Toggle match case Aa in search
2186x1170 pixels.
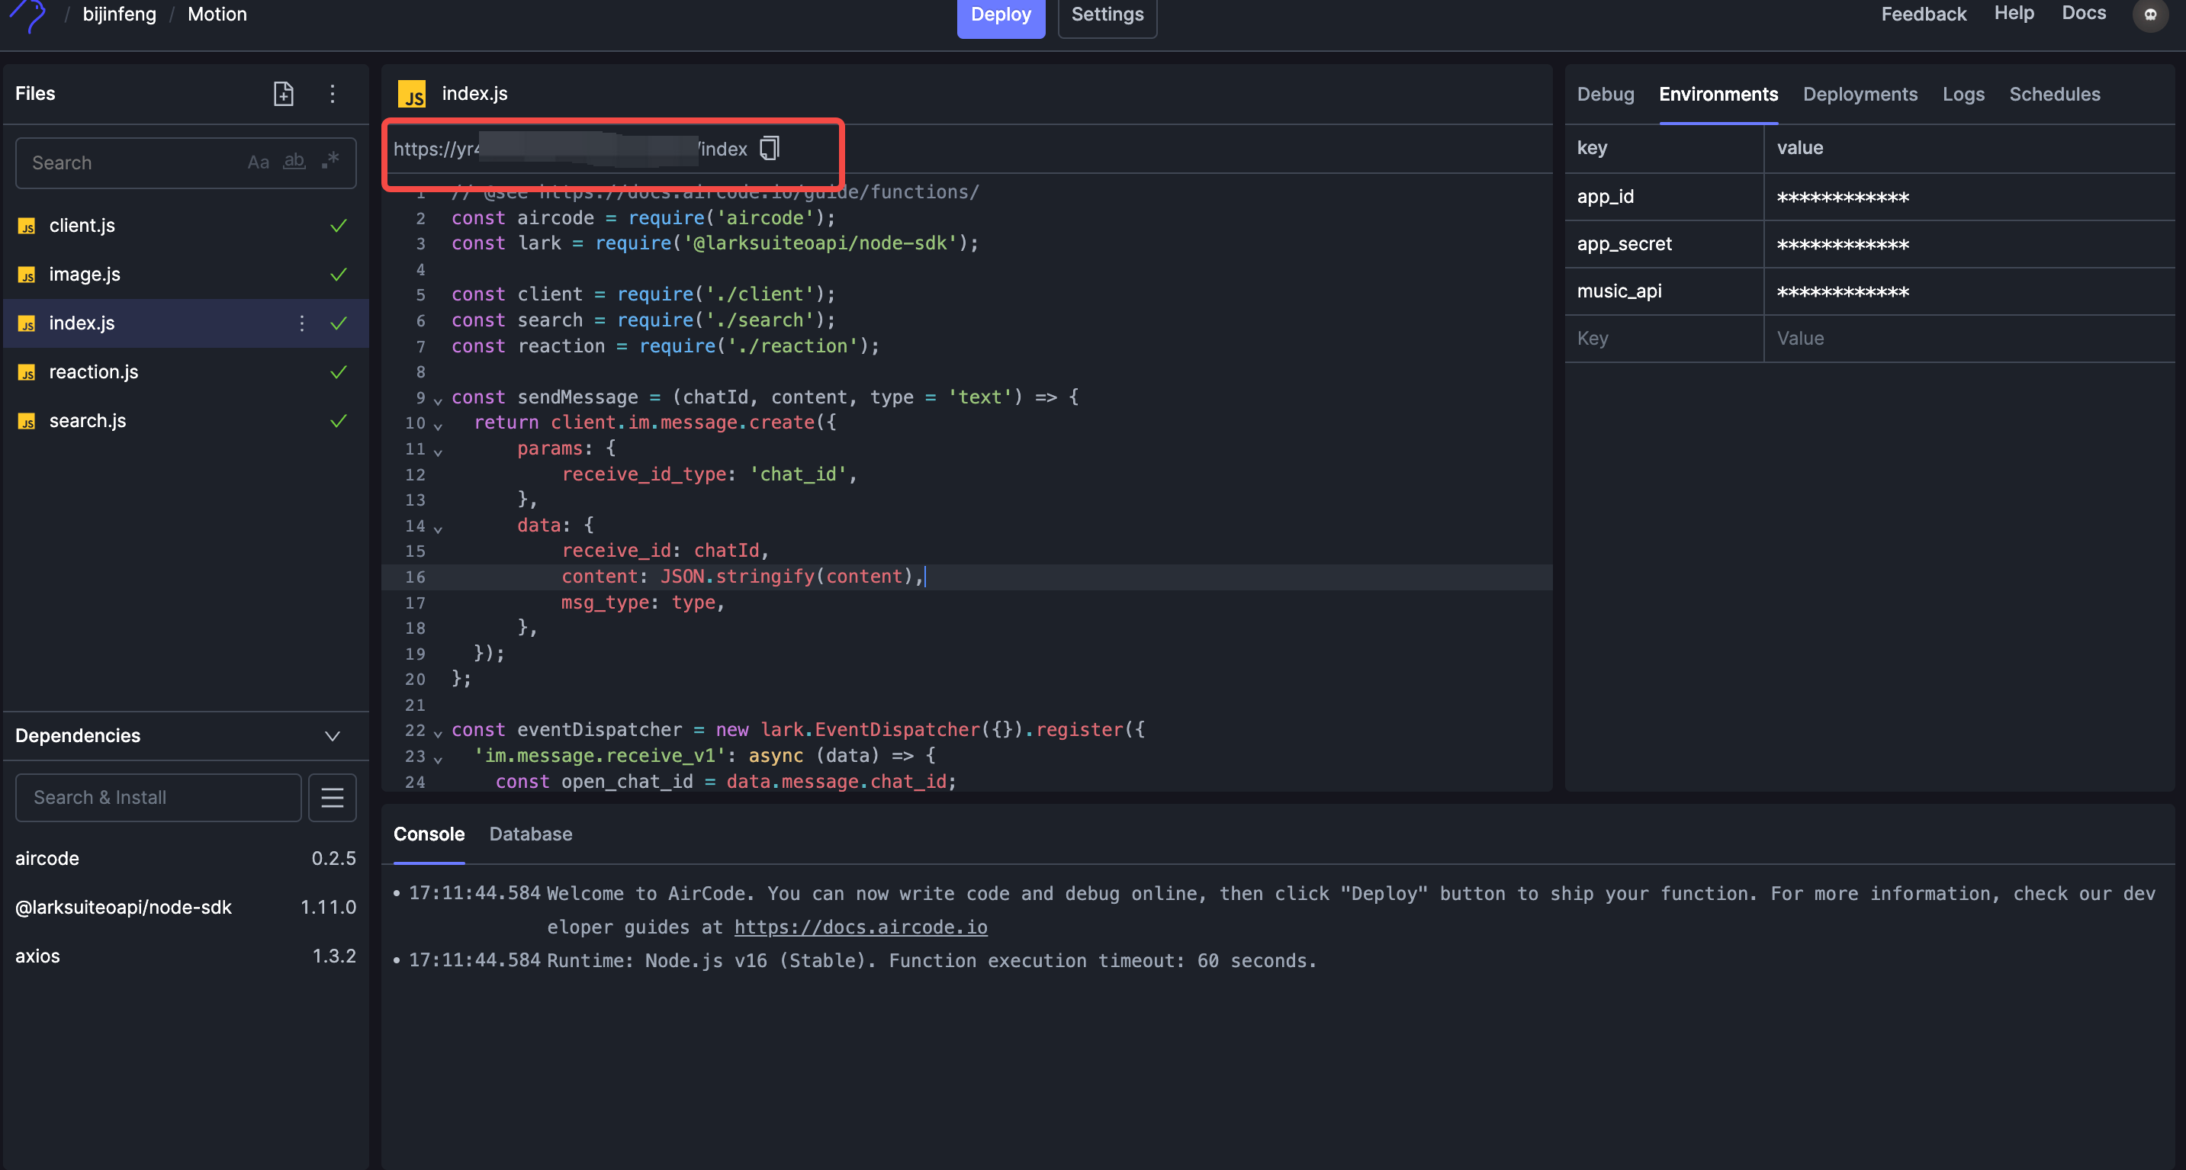point(258,162)
